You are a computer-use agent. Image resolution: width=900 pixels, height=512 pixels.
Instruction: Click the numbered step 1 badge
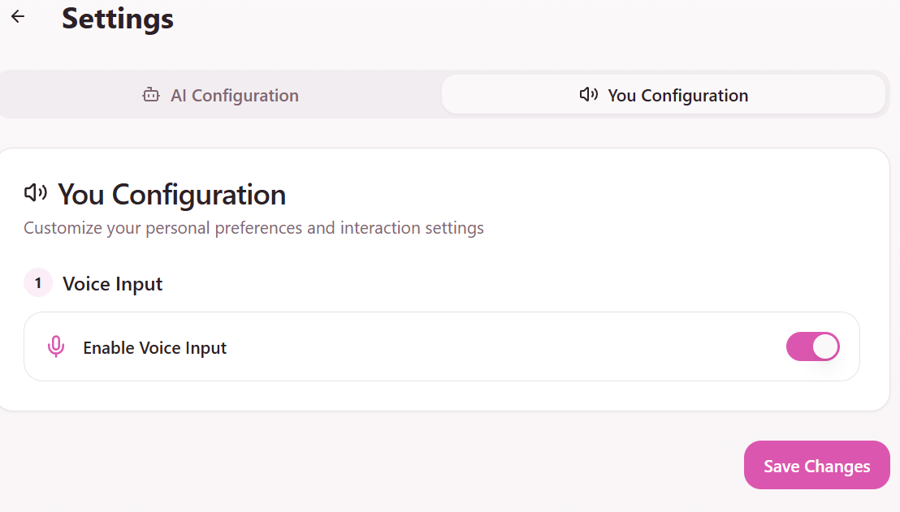[x=38, y=283]
